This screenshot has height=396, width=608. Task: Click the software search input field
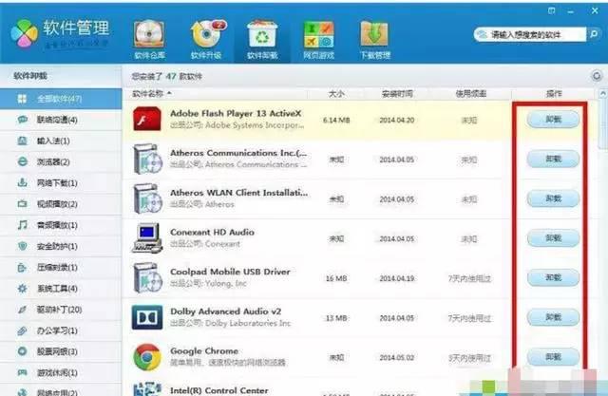pos(529,35)
